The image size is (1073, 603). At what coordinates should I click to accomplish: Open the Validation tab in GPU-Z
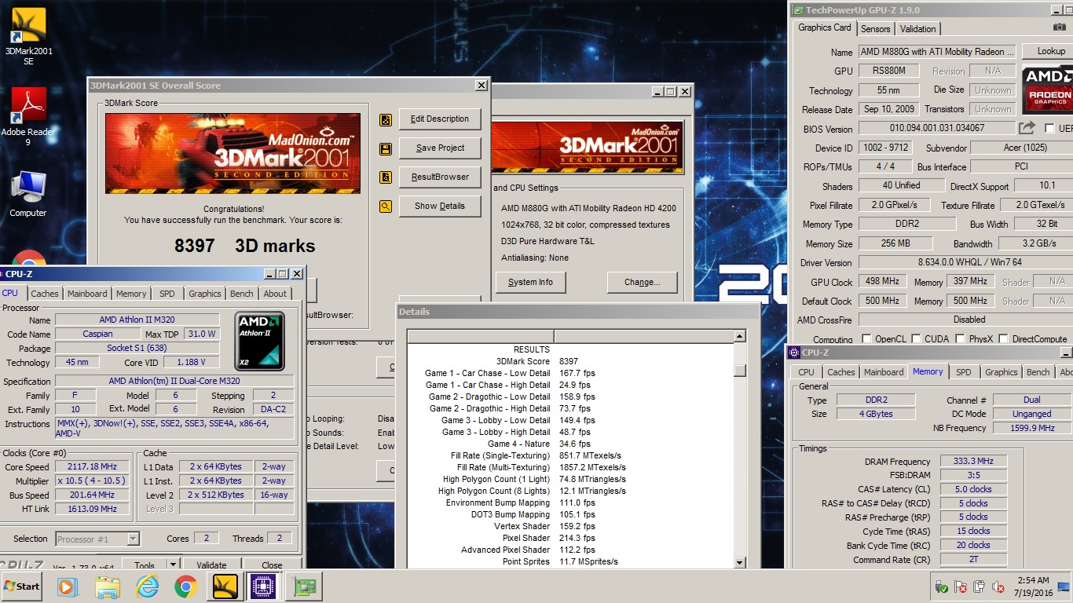pos(918,28)
